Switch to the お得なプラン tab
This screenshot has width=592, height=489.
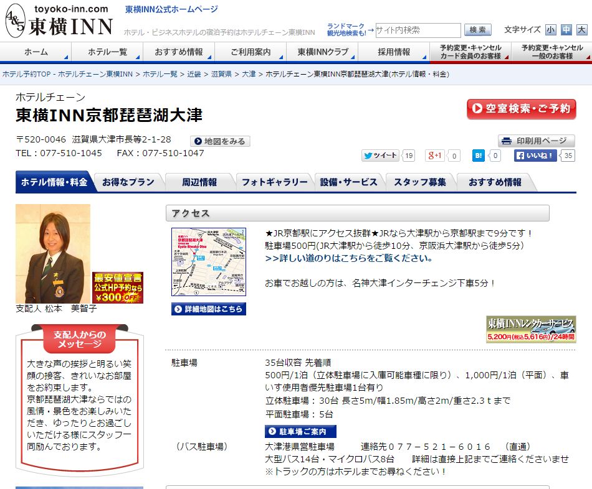128,182
